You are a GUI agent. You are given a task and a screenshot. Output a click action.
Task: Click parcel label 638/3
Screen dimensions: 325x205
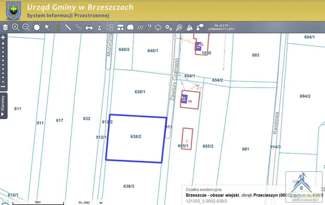[129, 186]
